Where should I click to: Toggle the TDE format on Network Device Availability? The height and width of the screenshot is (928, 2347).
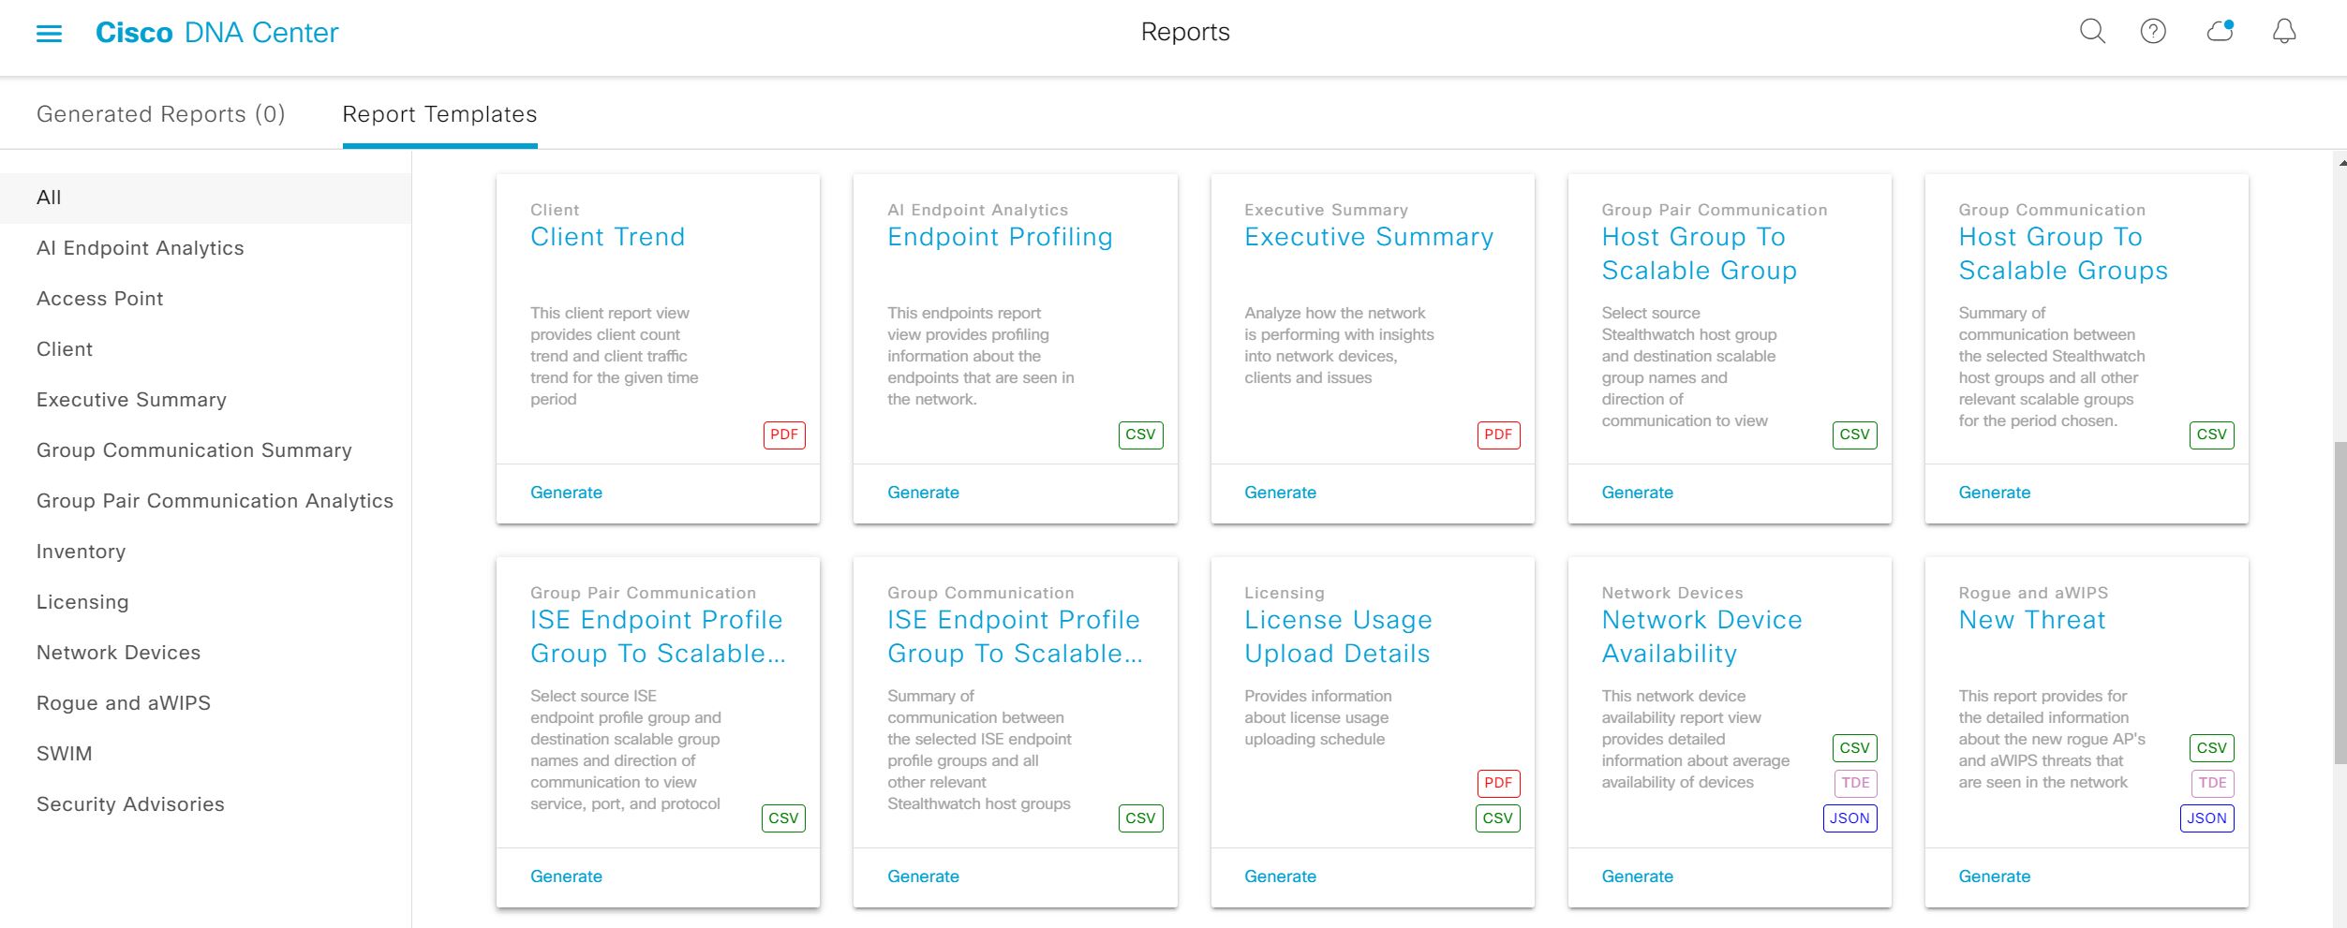click(1852, 783)
